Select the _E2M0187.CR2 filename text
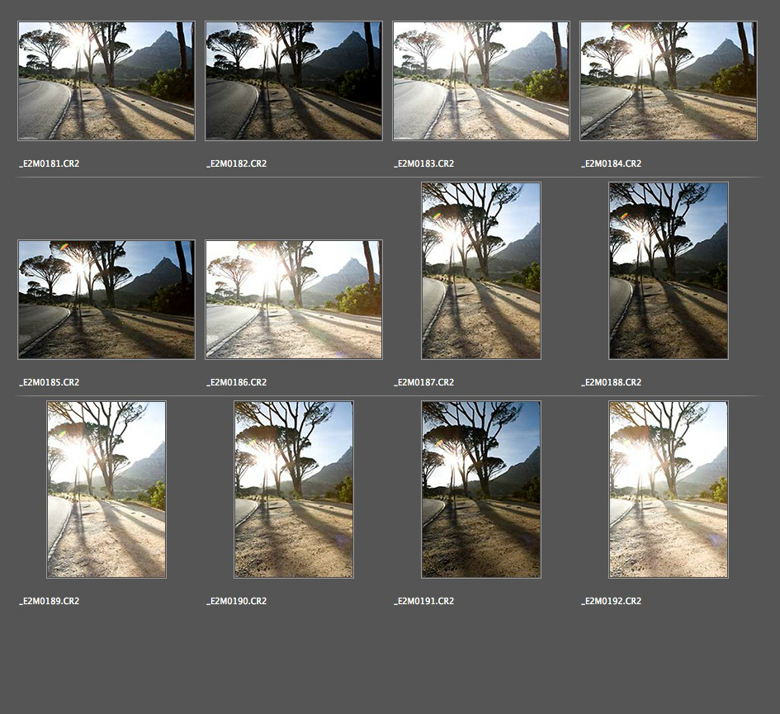 pos(424,382)
